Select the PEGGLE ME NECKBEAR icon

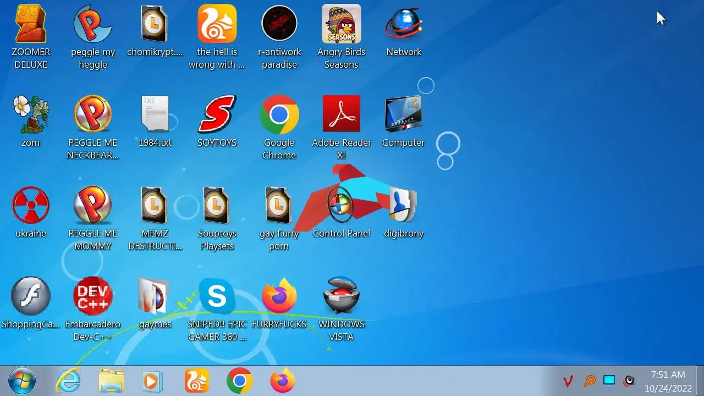[93, 114]
